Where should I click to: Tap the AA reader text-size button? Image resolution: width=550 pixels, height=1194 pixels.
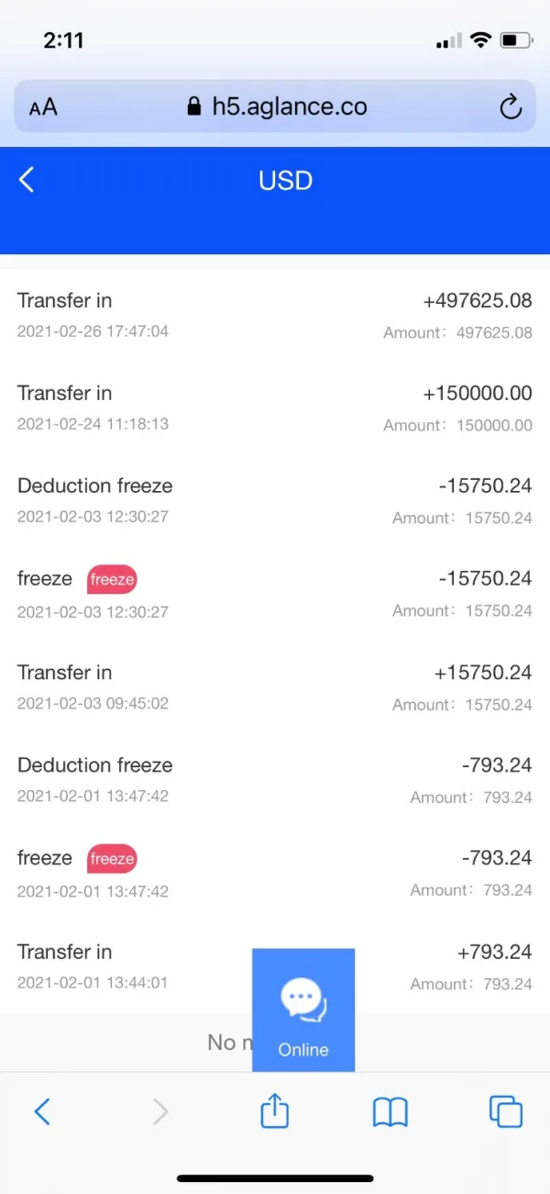[x=43, y=107]
